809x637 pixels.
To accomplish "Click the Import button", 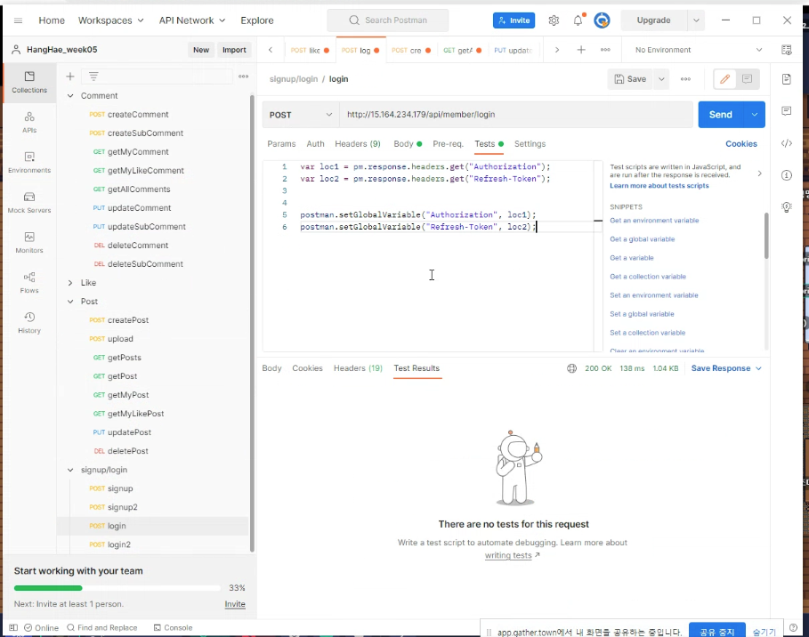I will click(x=234, y=50).
